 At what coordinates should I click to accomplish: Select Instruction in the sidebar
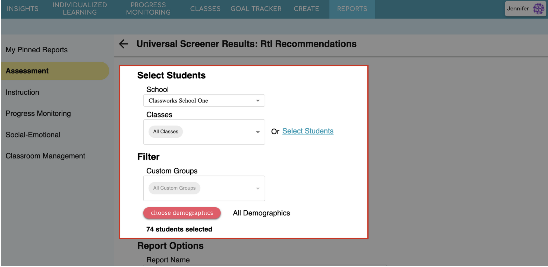(x=22, y=92)
